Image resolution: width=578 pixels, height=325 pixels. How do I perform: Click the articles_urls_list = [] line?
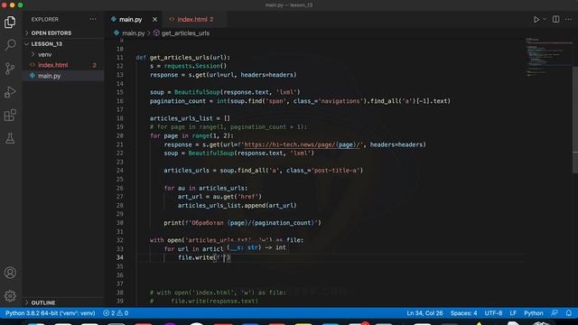point(190,118)
